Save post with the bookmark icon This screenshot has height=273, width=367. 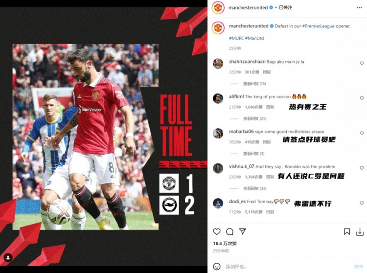tap(347, 231)
